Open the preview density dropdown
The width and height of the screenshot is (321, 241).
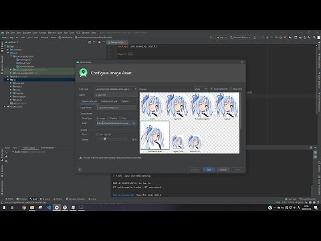coord(201,89)
